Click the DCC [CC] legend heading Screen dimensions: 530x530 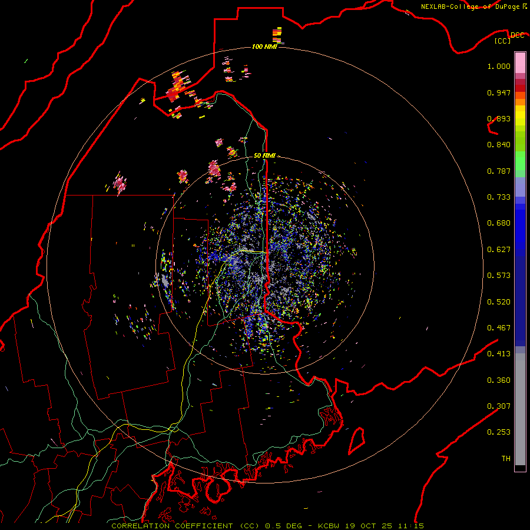pos(509,38)
